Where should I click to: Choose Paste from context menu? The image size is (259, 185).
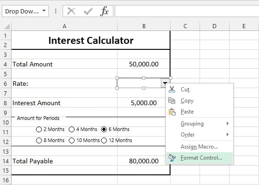(200, 112)
